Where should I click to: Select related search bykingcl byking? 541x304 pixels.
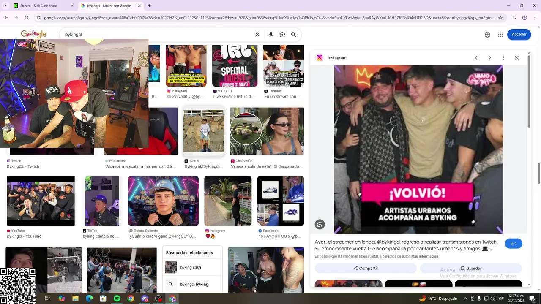193,284
